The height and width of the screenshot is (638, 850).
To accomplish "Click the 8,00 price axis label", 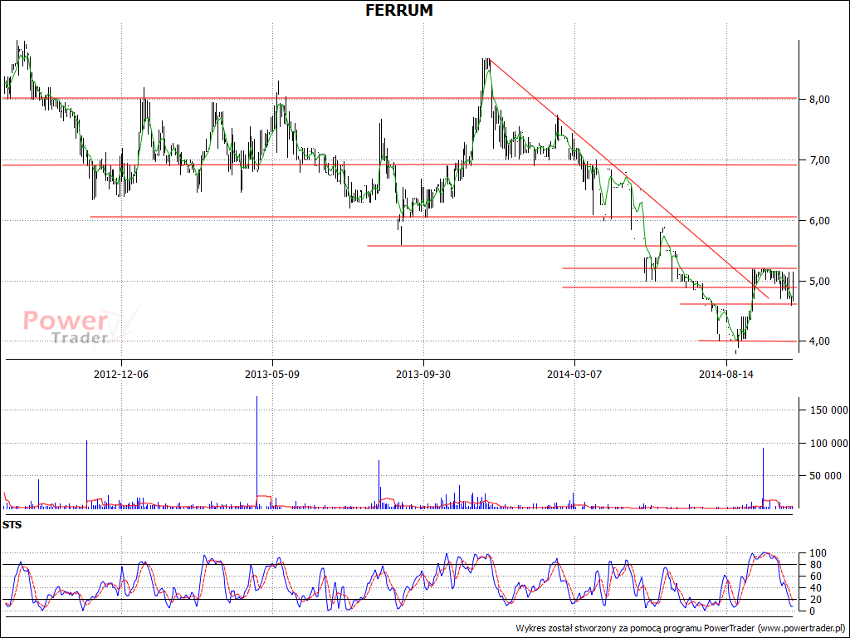I will [819, 100].
